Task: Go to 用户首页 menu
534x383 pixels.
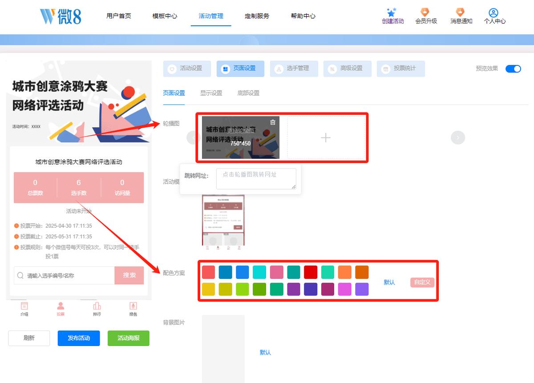Action: (x=119, y=16)
